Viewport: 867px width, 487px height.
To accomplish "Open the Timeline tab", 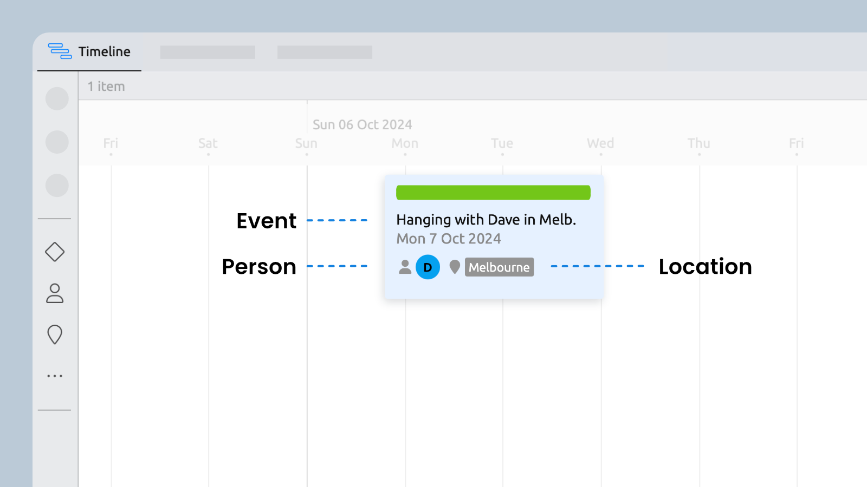I will pyautogui.click(x=89, y=52).
